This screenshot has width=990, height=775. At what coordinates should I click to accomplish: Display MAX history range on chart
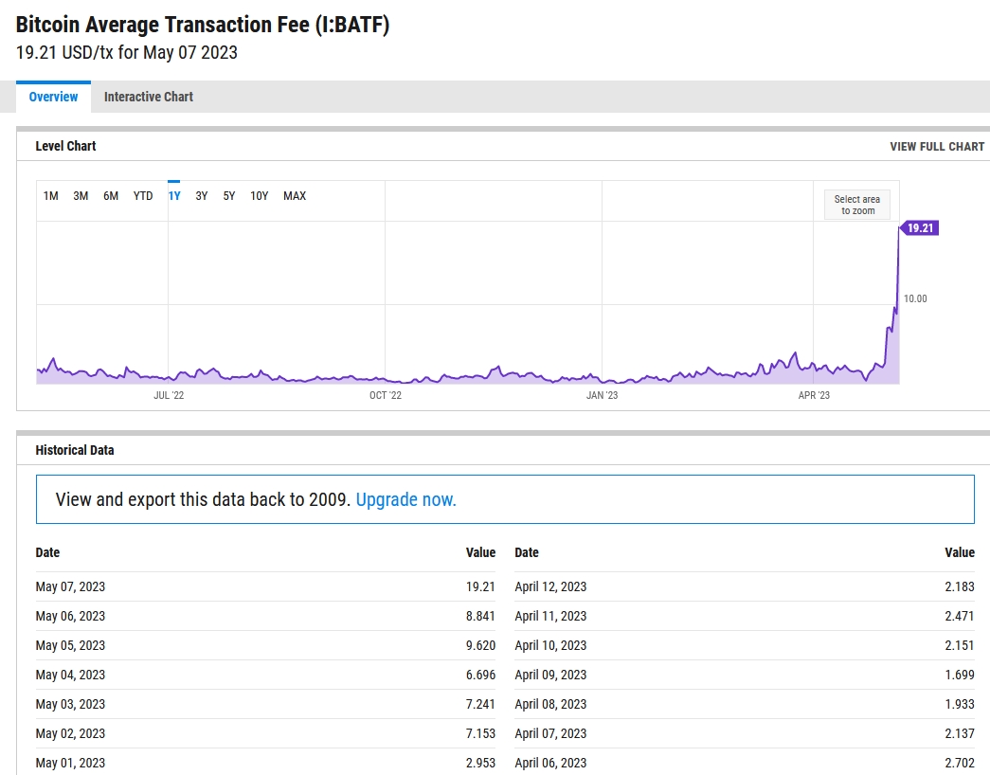[295, 196]
